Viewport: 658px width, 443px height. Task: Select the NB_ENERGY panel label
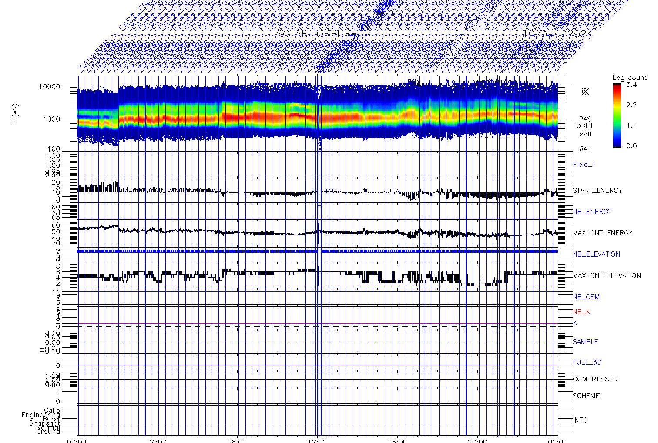(x=592, y=212)
